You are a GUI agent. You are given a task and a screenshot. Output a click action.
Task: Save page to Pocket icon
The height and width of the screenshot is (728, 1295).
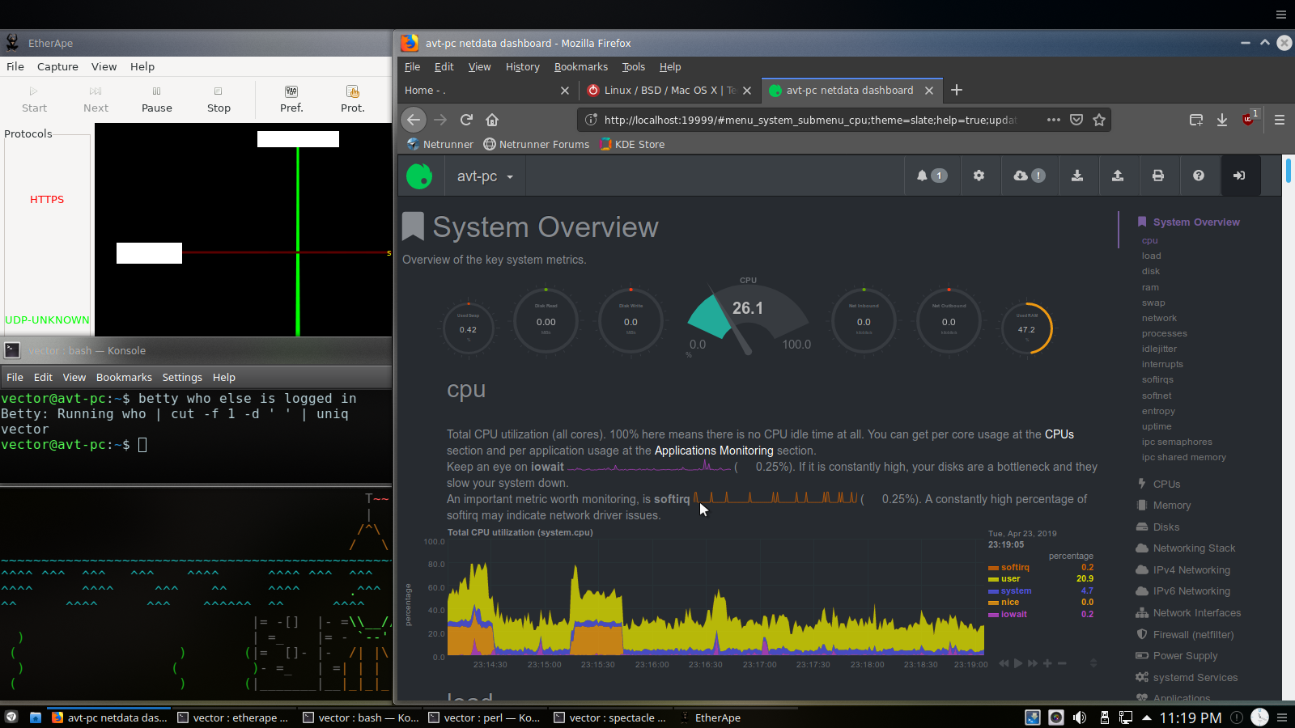point(1076,120)
